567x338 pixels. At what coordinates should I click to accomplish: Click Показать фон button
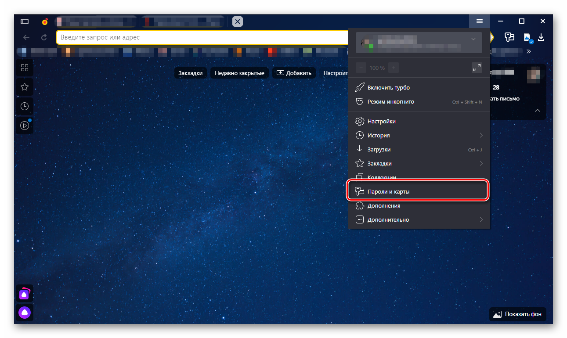click(x=518, y=314)
